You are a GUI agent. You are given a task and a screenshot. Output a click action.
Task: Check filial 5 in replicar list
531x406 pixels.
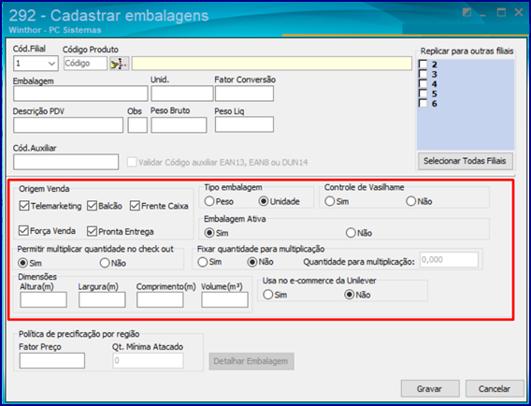click(423, 94)
